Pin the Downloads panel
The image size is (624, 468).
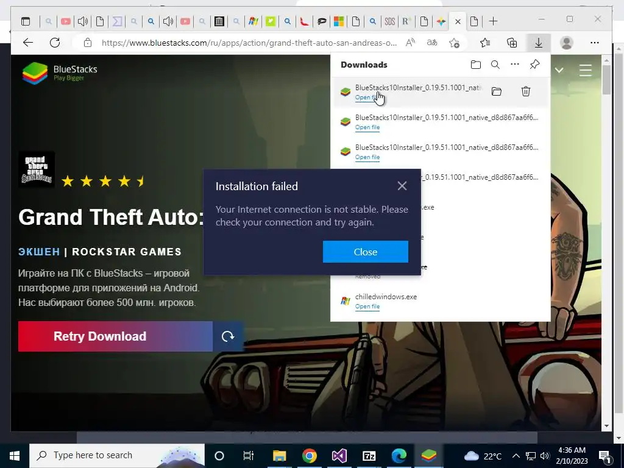coord(535,64)
